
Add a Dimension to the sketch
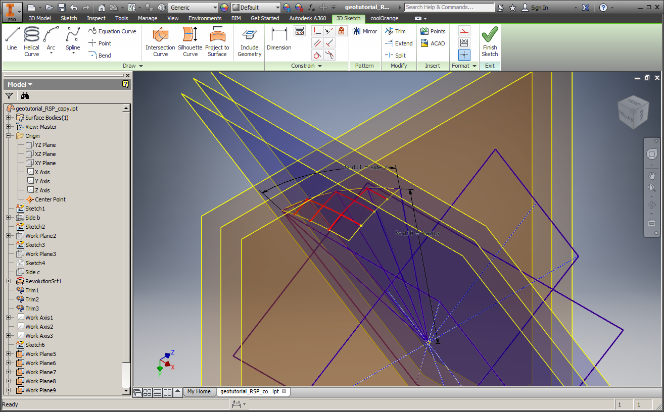(279, 39)
